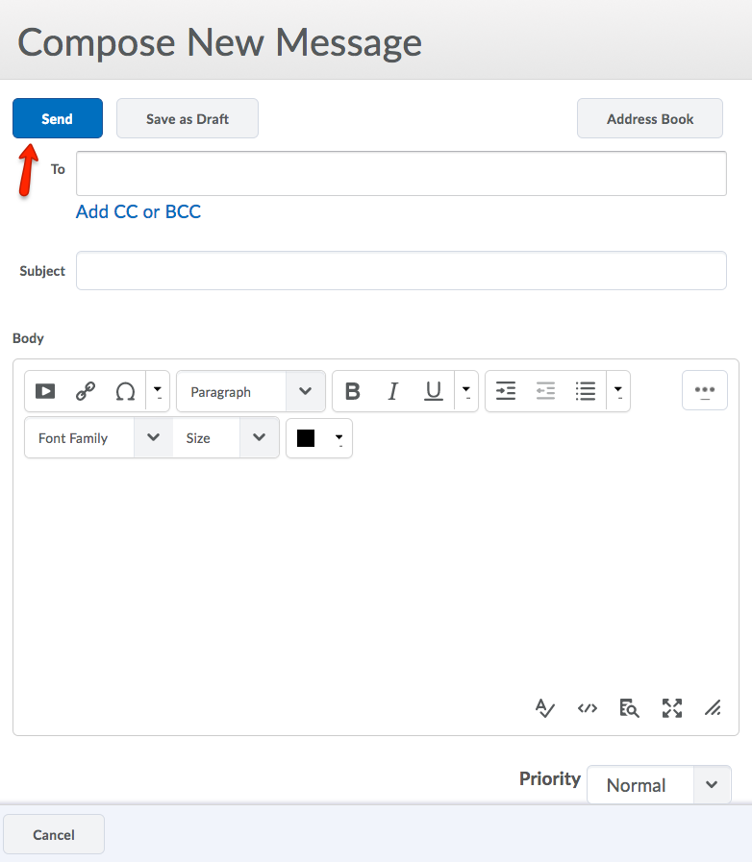Screen dimensions: 752x862
Task: Open the symbol omega icon
Action: click(125, 391)
